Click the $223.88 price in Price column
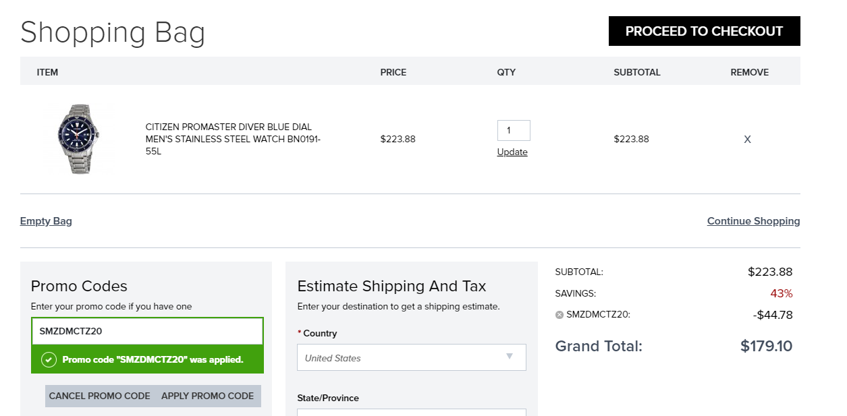 click(398, 140)
